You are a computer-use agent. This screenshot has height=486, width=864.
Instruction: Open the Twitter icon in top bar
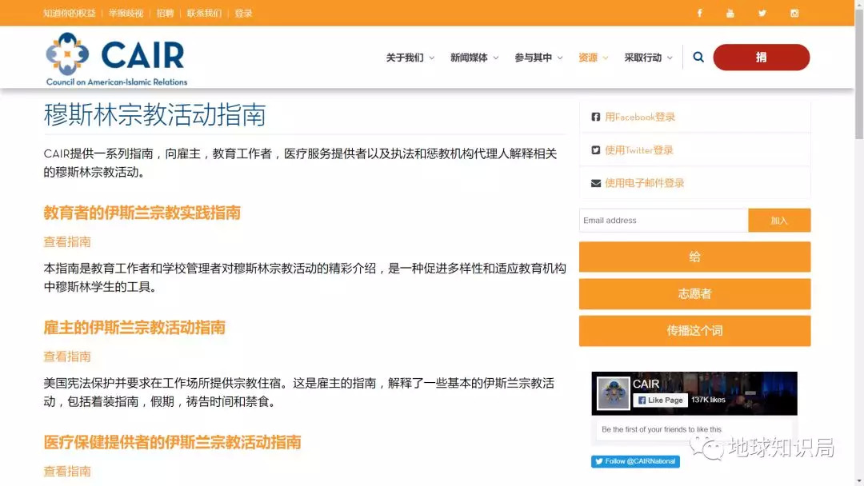762,14
